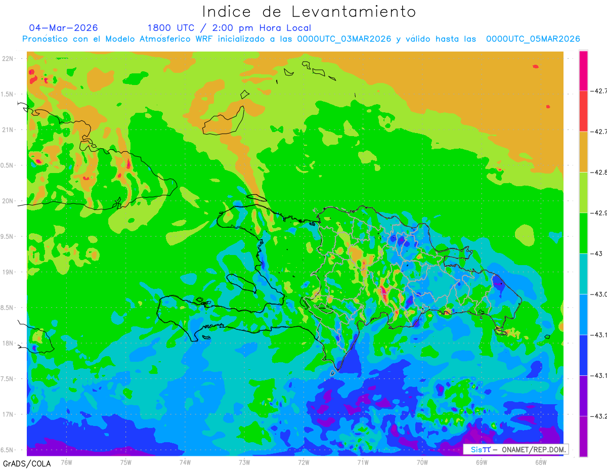Click the legend value "-43.2"

(x=599, y=416)
